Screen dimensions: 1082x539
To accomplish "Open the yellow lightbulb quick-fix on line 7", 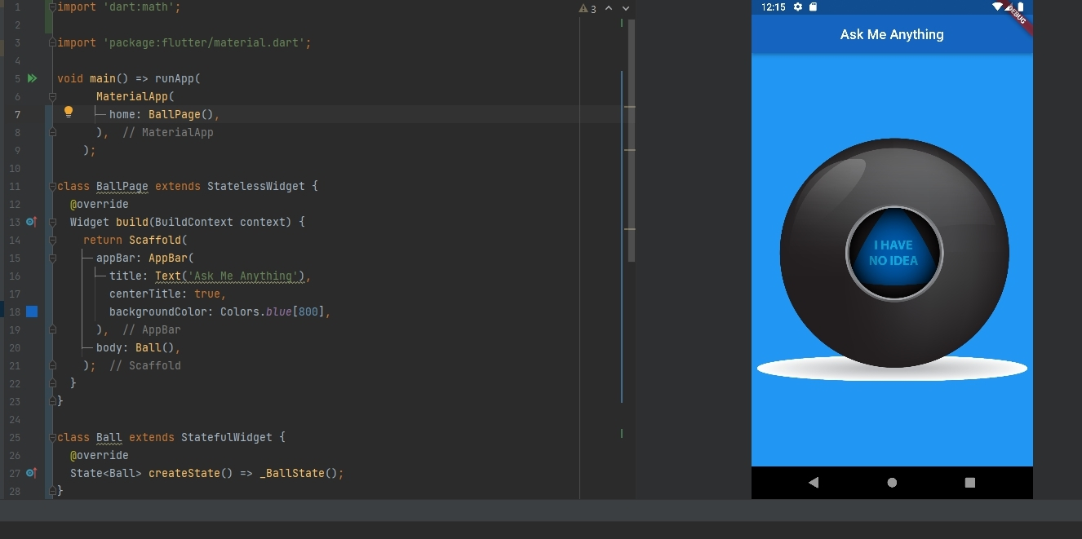I will pos(69,113).
